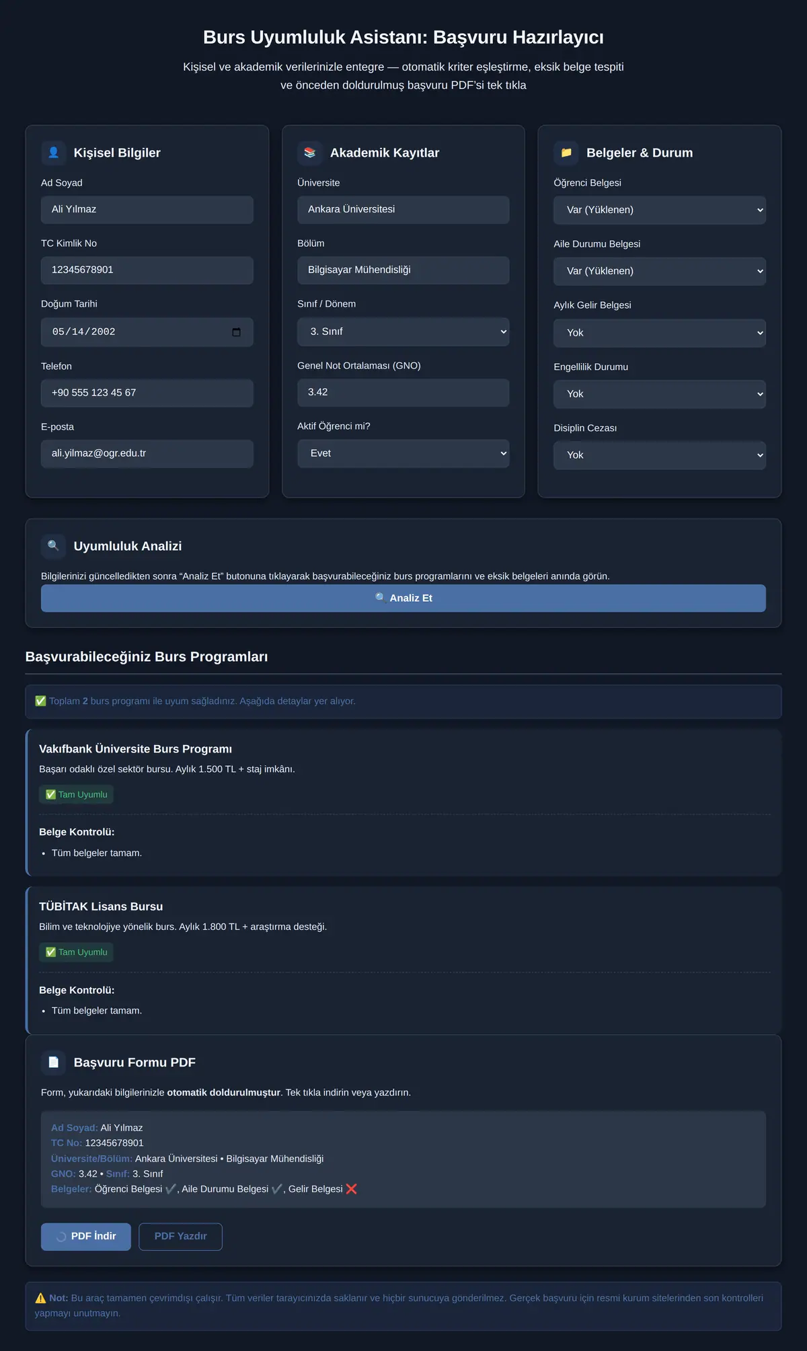The width and height of the screenshot is (807, 1351).
Task: Open the Aktif Öğrenci mi? dropdown
Action: pyautogui.click(x=403, y=453)
